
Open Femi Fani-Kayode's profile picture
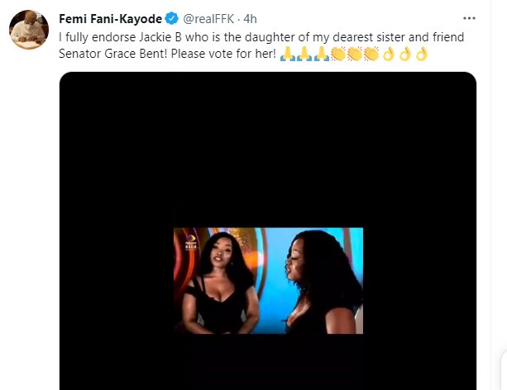[x=29, y=30]
